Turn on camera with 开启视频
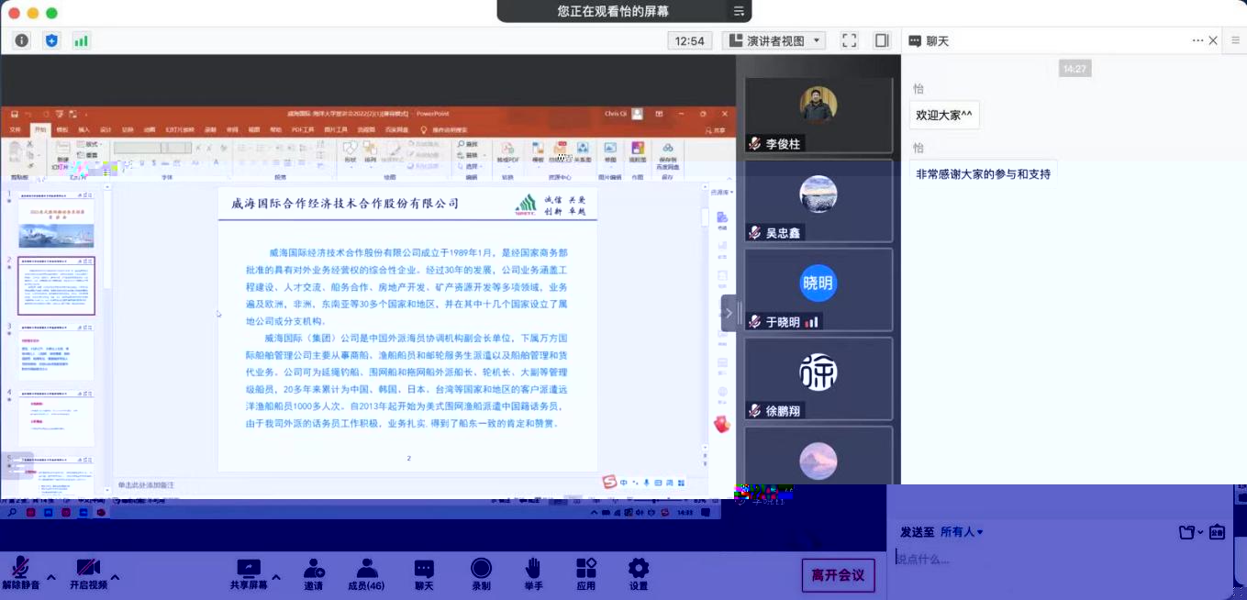This screenshot has width=1247, height=600. tap(89, 574)
